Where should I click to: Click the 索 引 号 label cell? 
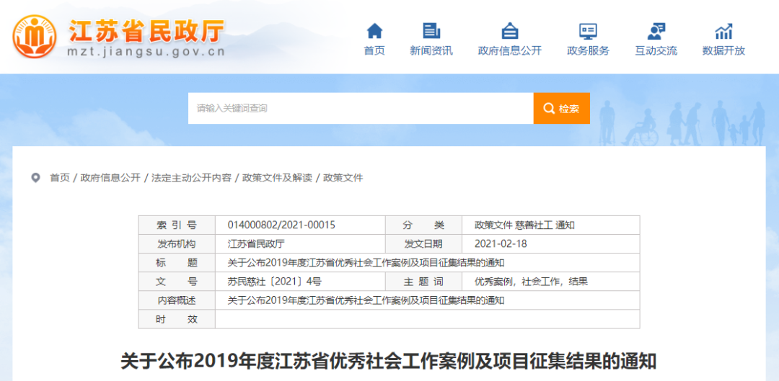pos(177,225)
